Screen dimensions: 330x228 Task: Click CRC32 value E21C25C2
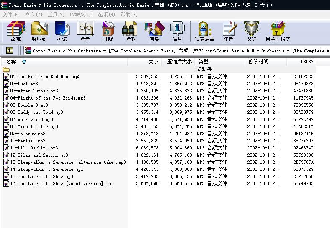coord(303,76)
